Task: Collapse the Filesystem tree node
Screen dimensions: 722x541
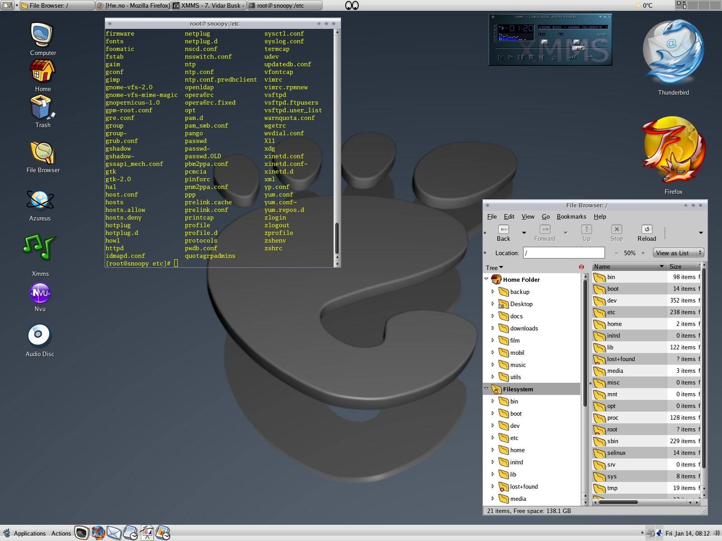Action: pos(486,388)
